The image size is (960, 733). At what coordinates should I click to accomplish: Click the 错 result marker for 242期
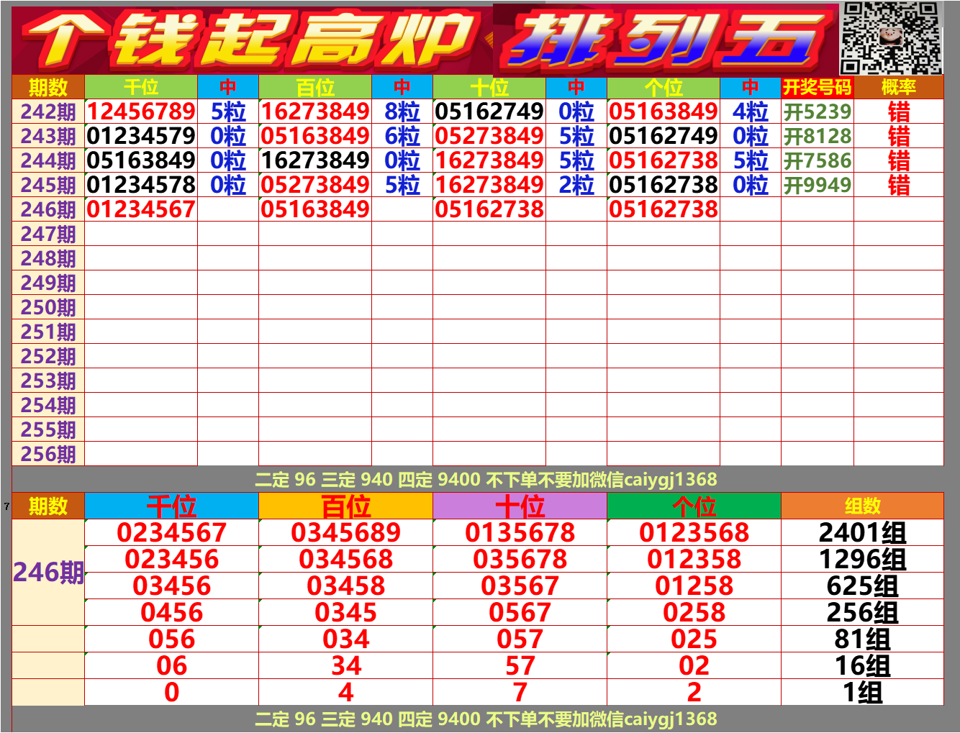(x=898, y=111)
